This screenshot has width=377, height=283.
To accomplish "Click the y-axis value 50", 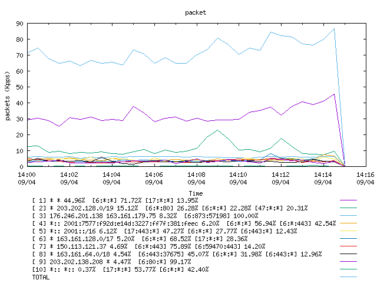I will (19, 87).
